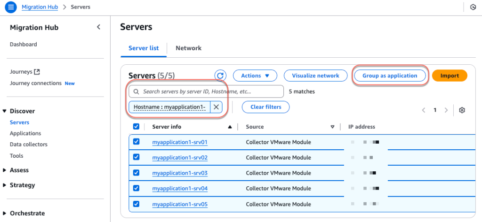Toggle the select-all servers checkbox
This screenshot has width=482, height=222.
coord(136,126)
